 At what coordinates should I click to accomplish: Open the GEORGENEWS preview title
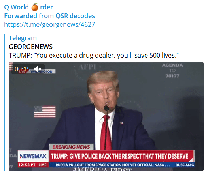[x=30, y=47]
